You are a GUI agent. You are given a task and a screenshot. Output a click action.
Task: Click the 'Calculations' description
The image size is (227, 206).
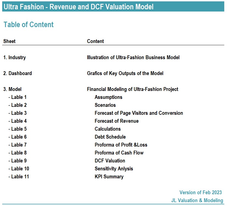[x=108, y=129]
